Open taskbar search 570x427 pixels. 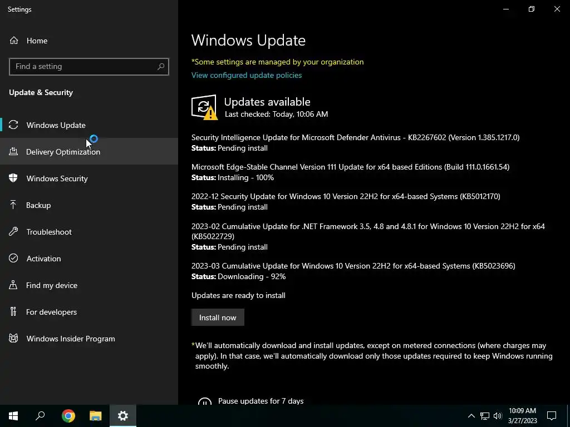click(40, 416)
